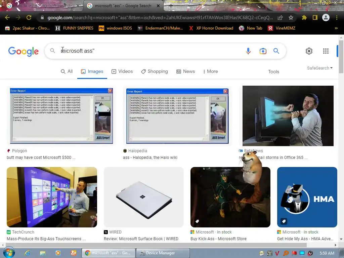Click the browser forward arrow

click(18, 17)
